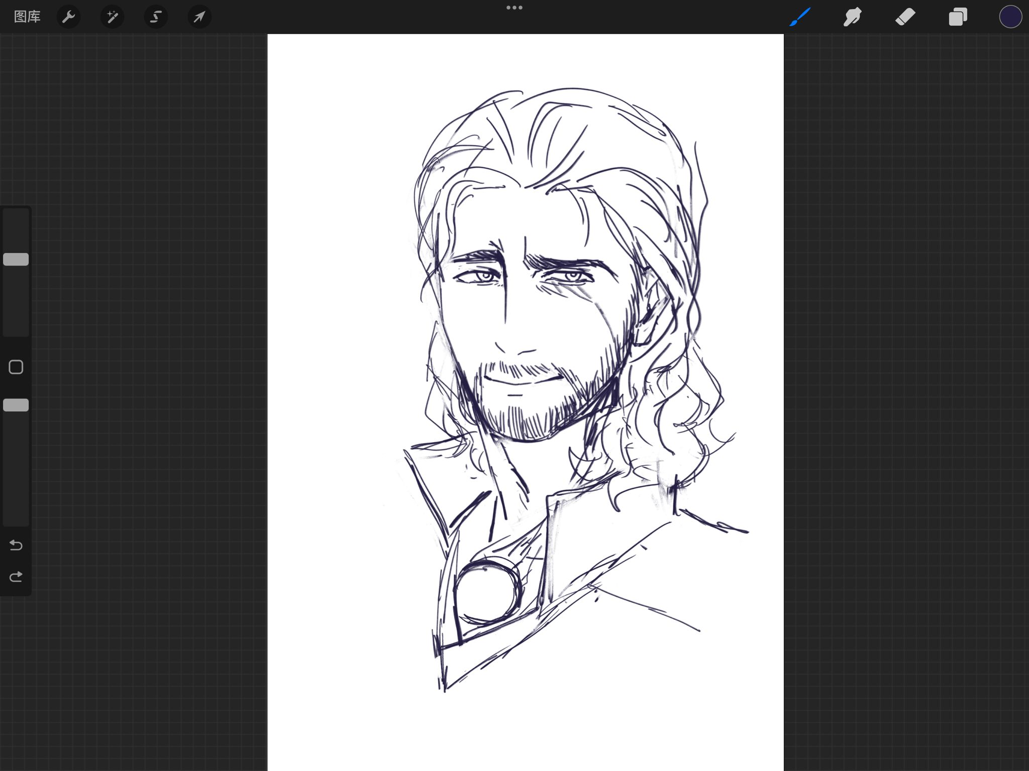Screen dimensions: 1029x771
Task: Select the Brush tool
Action: 800,17
